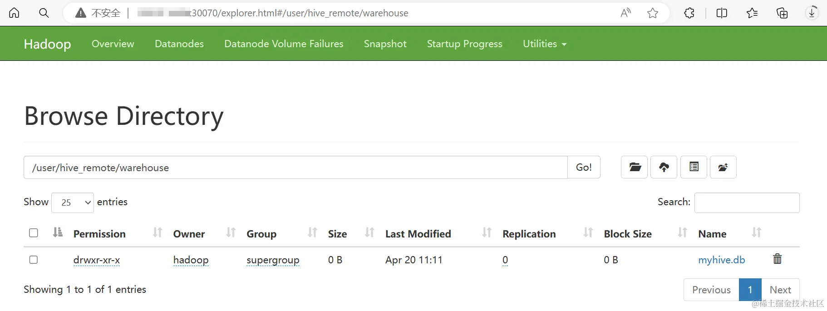The height and width of the screenshot is (311, 827).
Task: Click the browser home icon
Action: (15, 13)
